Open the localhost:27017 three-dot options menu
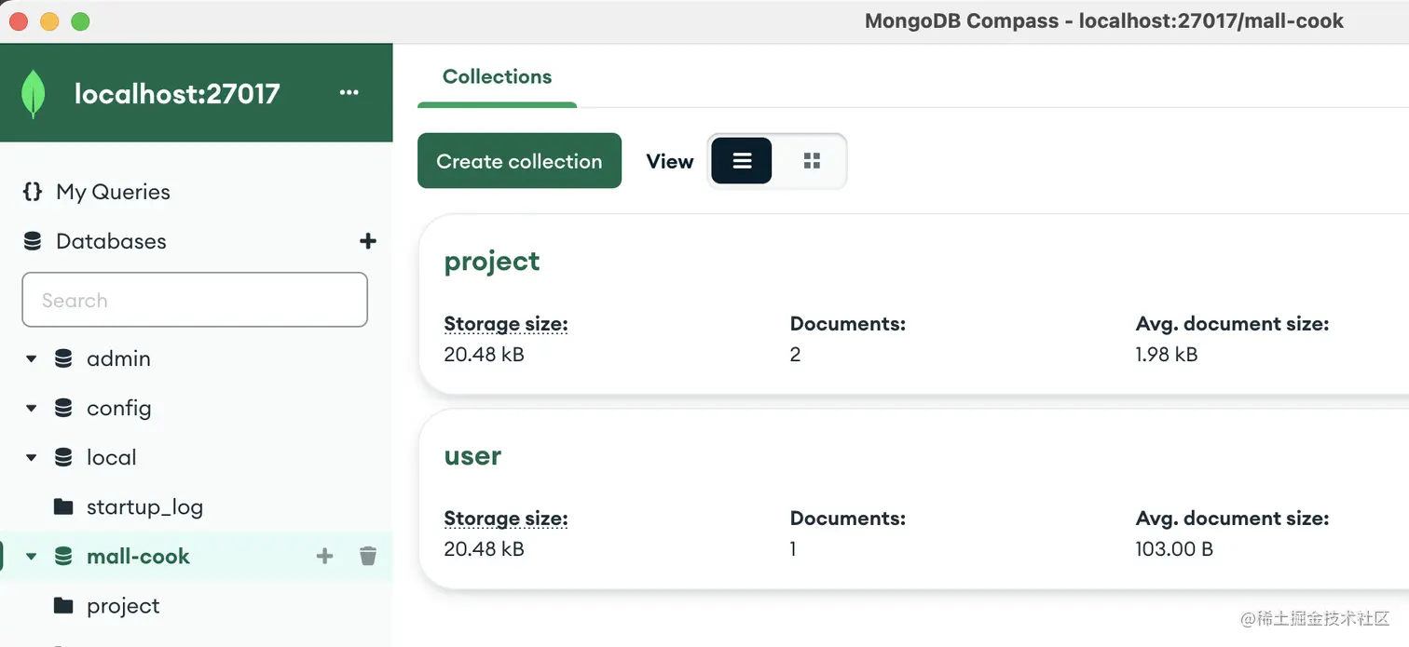The width and height of the screenshot is (1409, 647). [x=349, y=93]
